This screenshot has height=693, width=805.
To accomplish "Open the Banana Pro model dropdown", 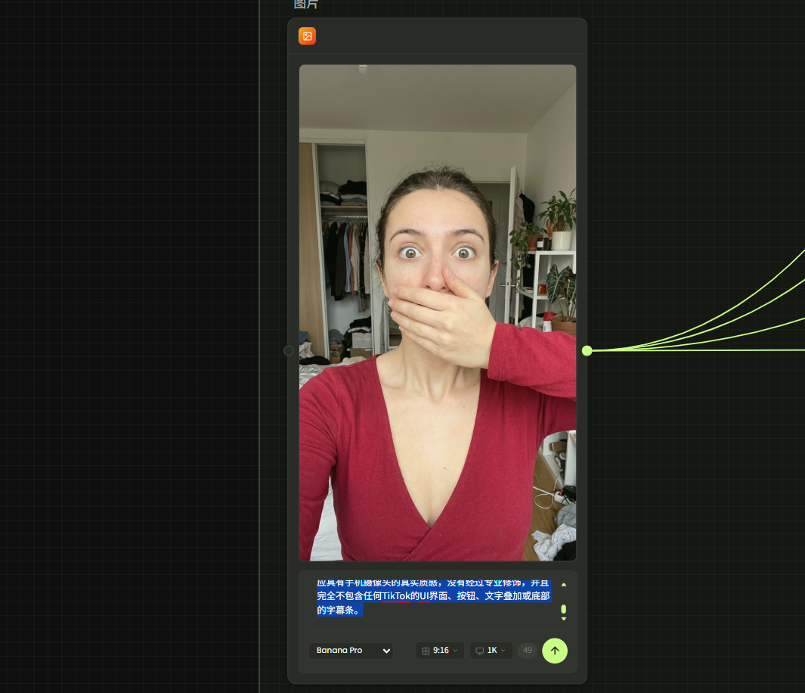I will click(x=351, y=651).
